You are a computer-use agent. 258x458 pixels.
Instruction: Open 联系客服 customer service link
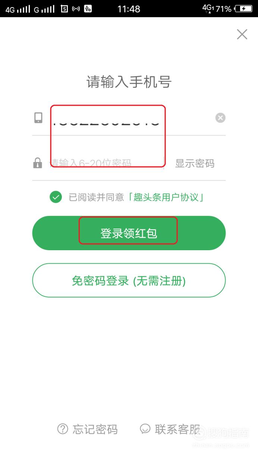point(177,429)
